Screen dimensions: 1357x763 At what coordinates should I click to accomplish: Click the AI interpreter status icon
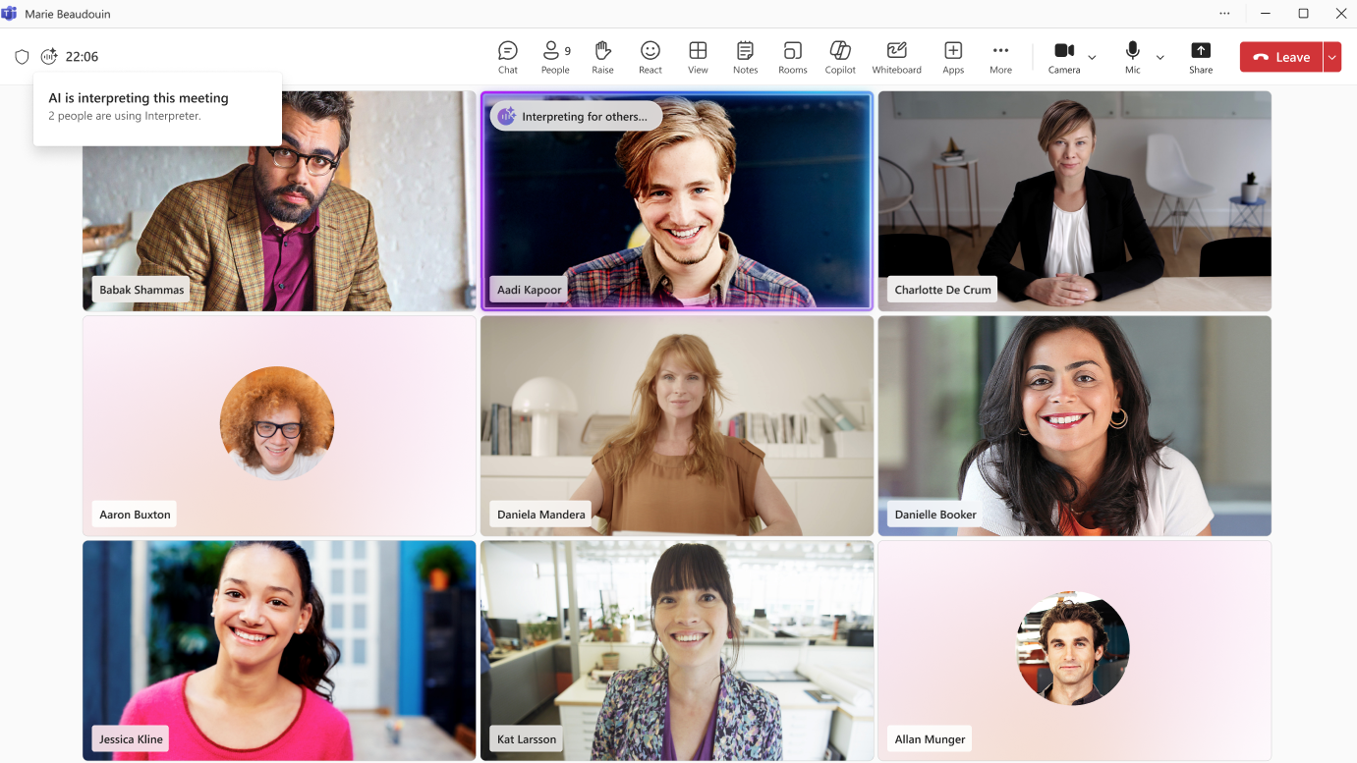(49, 57)
